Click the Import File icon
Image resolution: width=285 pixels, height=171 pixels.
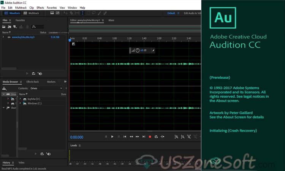(9, 27)
